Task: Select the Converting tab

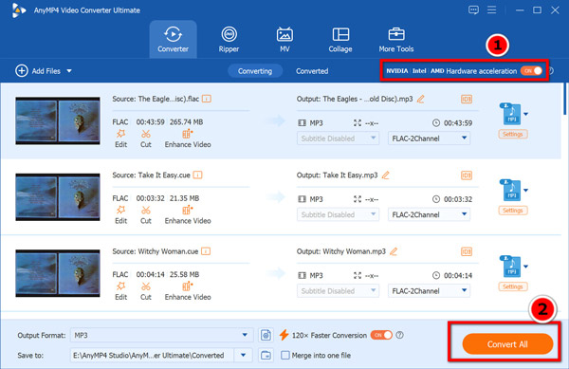Action: [x=255, y=71]
